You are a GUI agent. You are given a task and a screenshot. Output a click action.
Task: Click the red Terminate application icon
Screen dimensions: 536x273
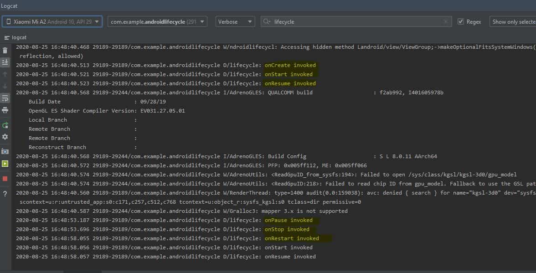[5, 179]
